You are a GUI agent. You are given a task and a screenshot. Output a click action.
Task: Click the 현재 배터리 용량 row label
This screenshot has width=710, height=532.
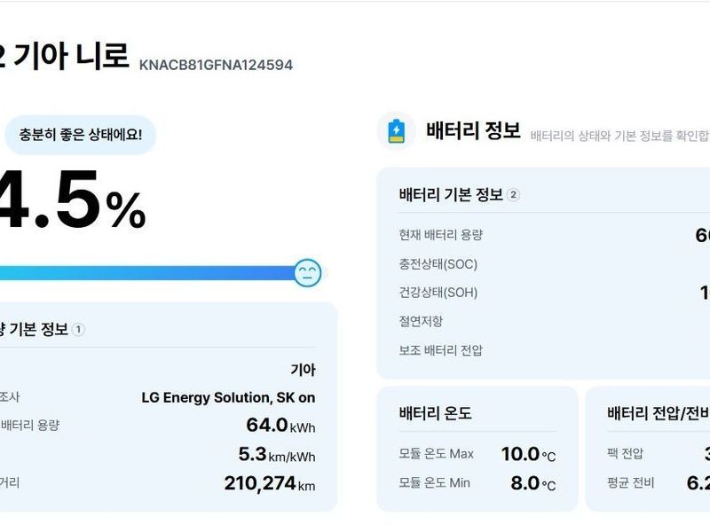[x=441, y=235]
